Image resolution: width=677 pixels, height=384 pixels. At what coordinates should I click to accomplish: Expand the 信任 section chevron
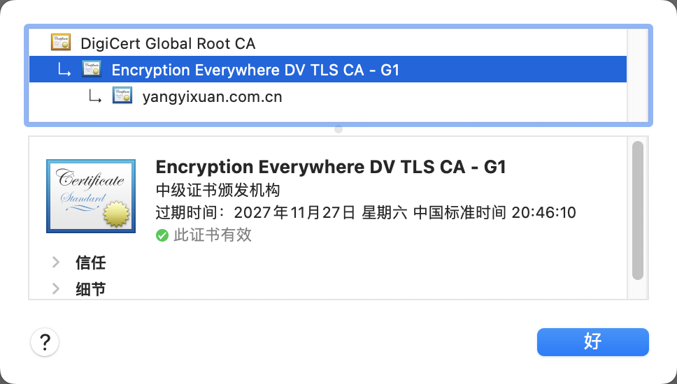56,262
